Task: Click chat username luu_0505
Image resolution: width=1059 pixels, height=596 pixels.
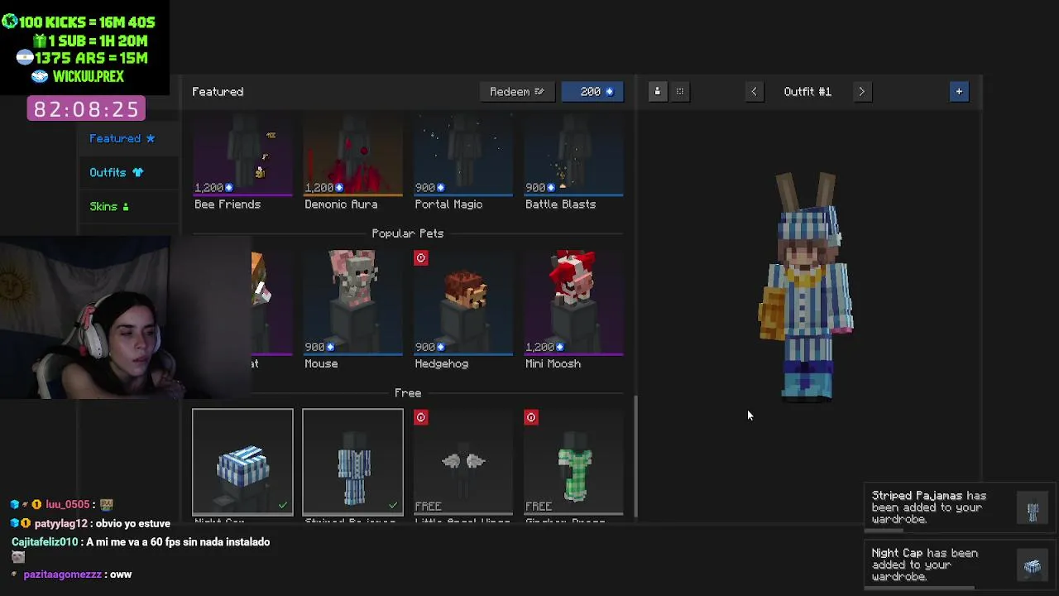Action: click(68, 504)
